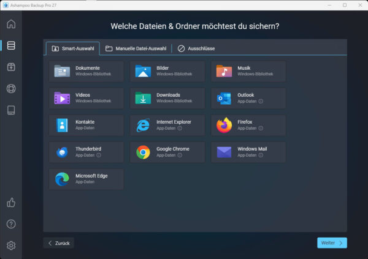Switch to Ausschlüsse tab
Viewport: 368px width, 259px height.
pyautogui.click(x=196, y=48)
